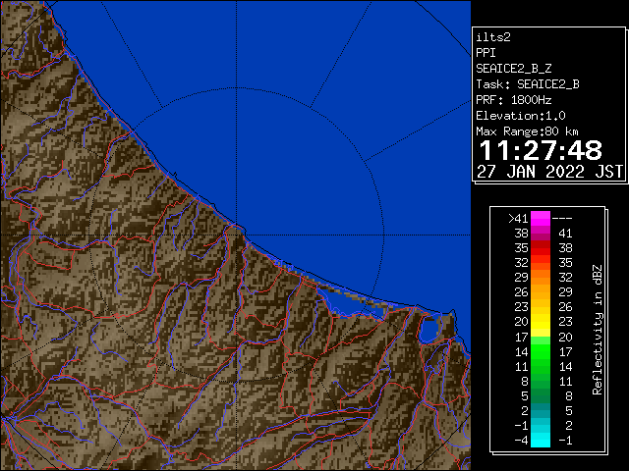629x471 pixels.
Task: Pick the cyan -4 to -1 dBZ swatch
Action: click(541, 441)
